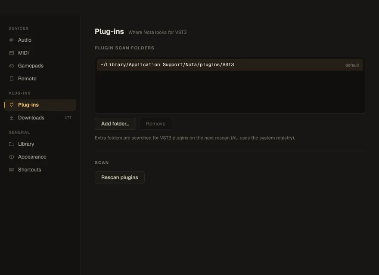Image resolution: width=379 pixels, height=275 pixels.
Task: Click the Audio waveform icon in sidebar
Action: tap(11, 40)
